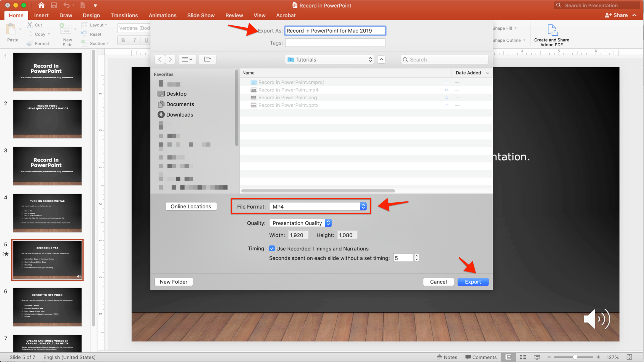This screenshot has width=644, height=362.
Task: Click the Cancel button
Action: [438, 282]
